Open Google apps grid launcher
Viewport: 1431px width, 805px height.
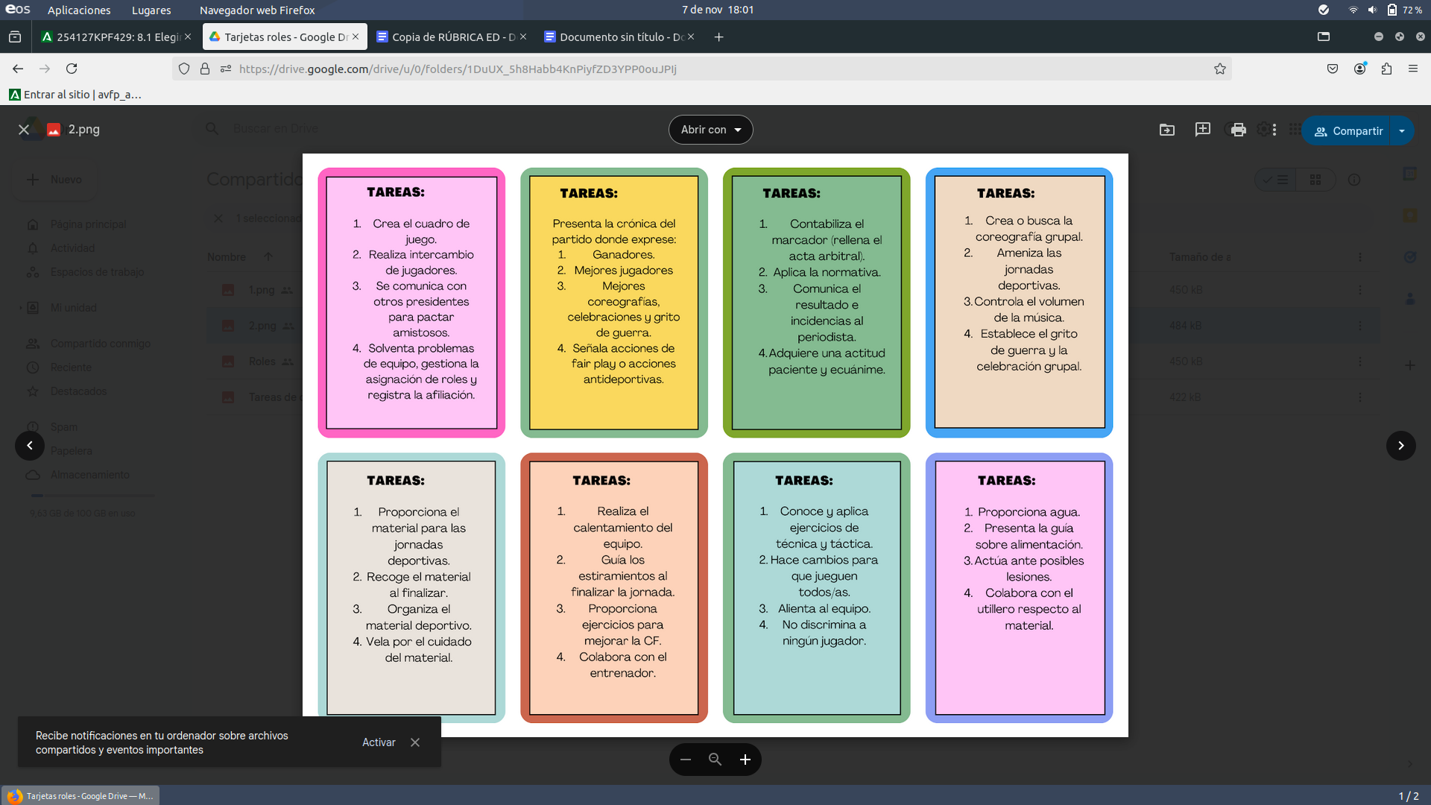[1295, 129]
